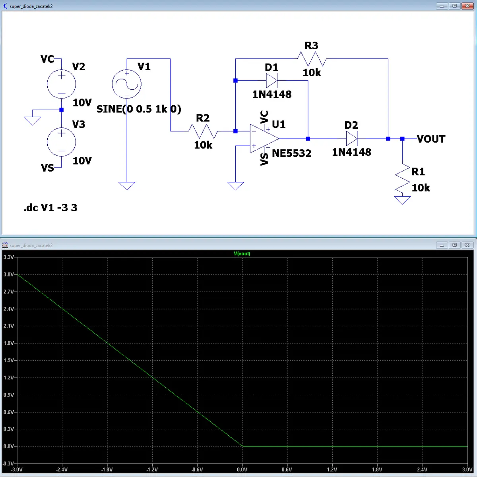The height and width of the screenshot is (477, 477).
Task: Click the SINE(0 0.5 1k 0) value text
Action: coord(139,109)
